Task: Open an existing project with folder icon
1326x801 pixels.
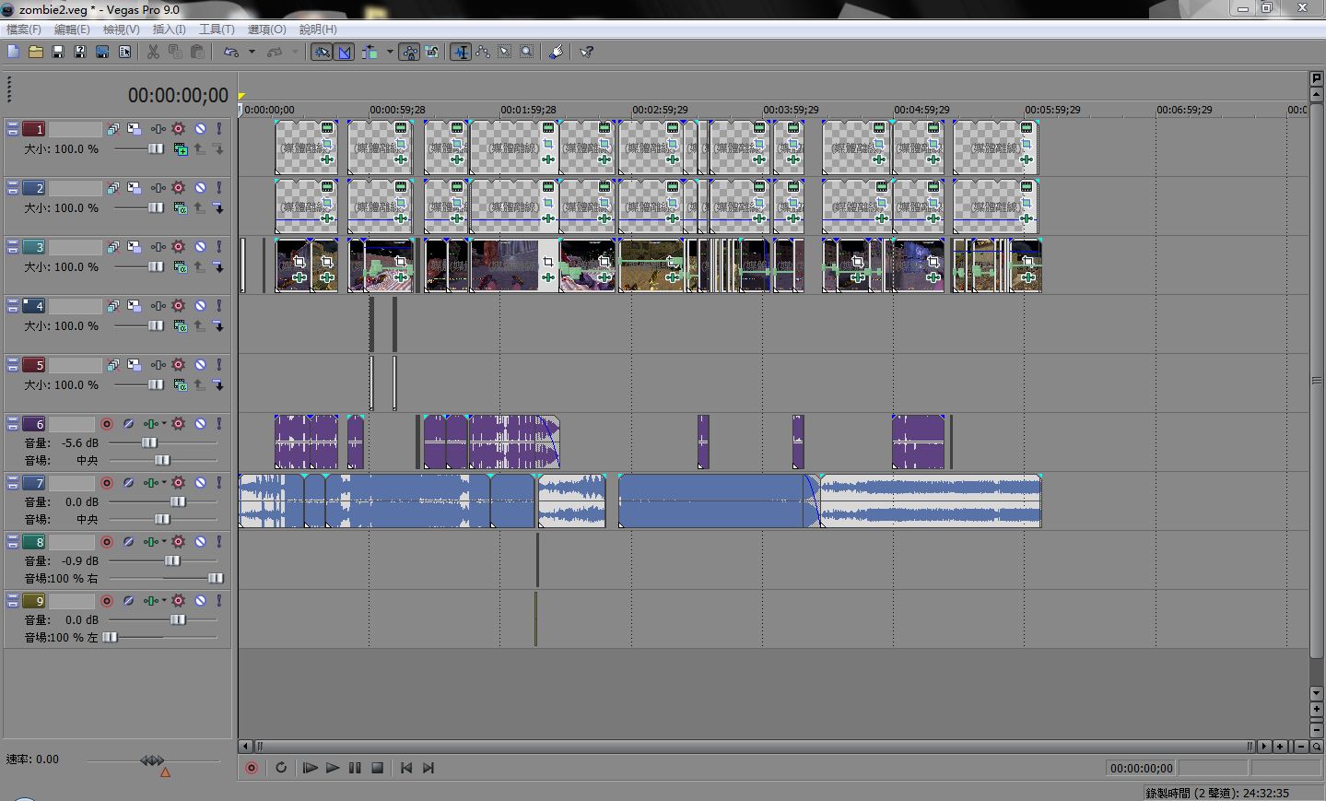Action: coord(36,53)
